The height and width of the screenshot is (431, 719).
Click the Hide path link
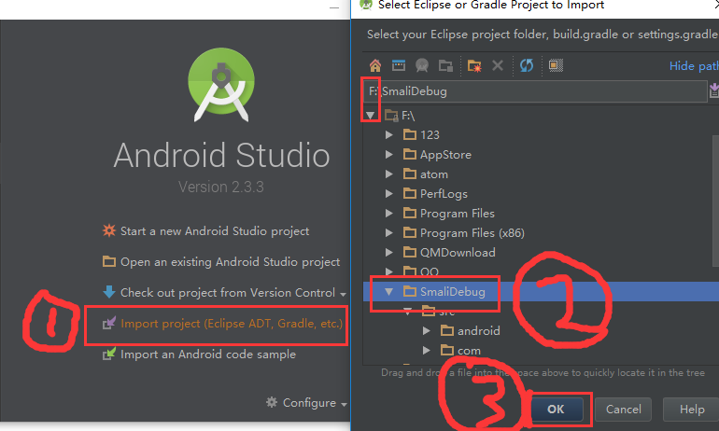(x=694, y=66)
